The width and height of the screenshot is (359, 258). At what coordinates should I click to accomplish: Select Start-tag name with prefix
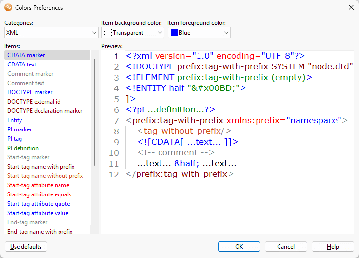[x=47, y=167]
